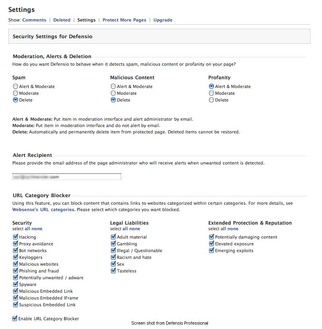Screen dimensions: 322x329
Task: Choose Moderate for Spam
Action: pyautogui.click(x=16, y=93)
